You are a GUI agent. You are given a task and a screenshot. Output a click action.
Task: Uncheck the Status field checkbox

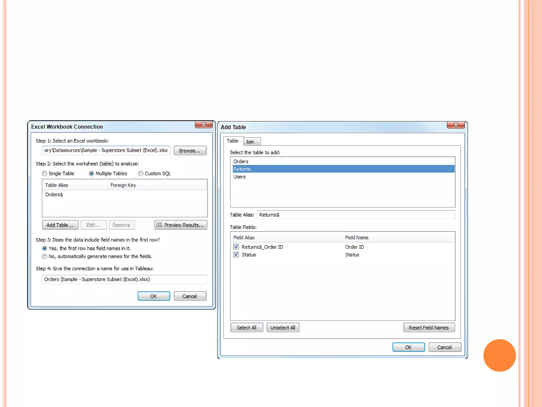coord(236,255)
